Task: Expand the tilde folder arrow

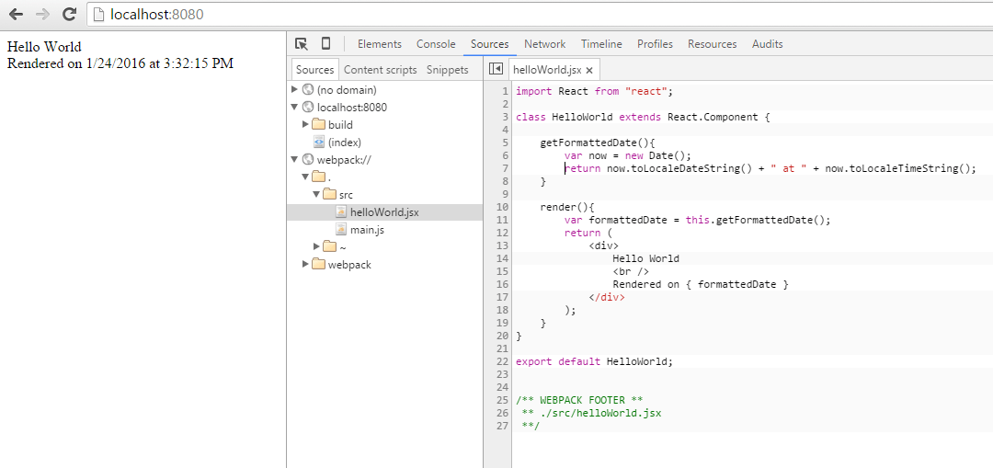Action: click(x=317, y=247)
